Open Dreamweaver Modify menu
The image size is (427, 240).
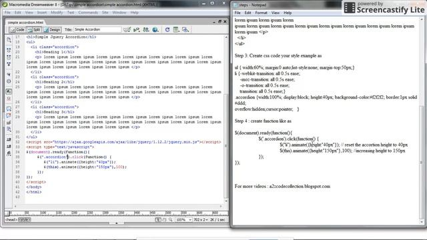pyautogui.click(x=57, y=13)
